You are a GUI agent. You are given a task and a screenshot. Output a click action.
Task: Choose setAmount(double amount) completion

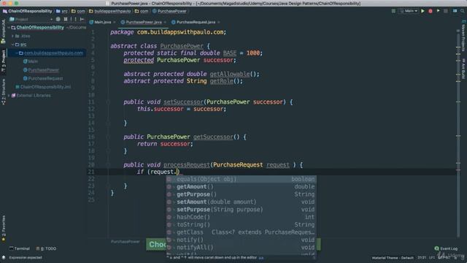point(241,202)
